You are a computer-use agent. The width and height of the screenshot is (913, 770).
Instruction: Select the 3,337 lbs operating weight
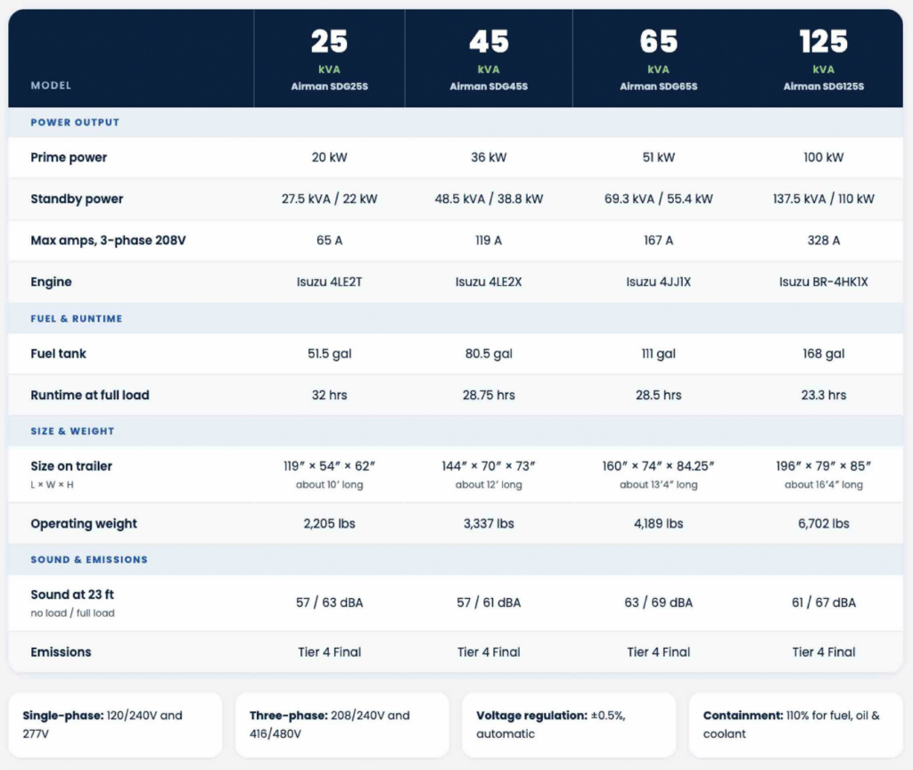coord(489,524)
